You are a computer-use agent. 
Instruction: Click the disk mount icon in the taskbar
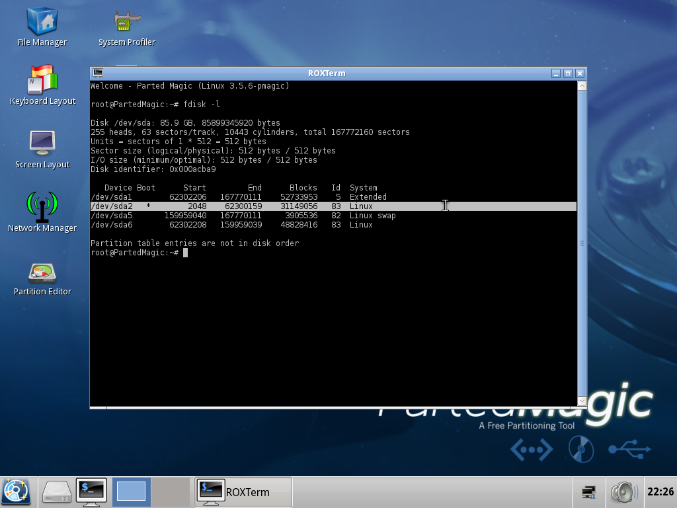tap(56, 492)
